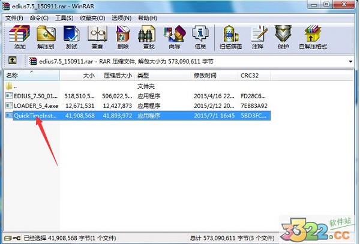Click the QuickTimeInst file icon

tap(9, 115)
